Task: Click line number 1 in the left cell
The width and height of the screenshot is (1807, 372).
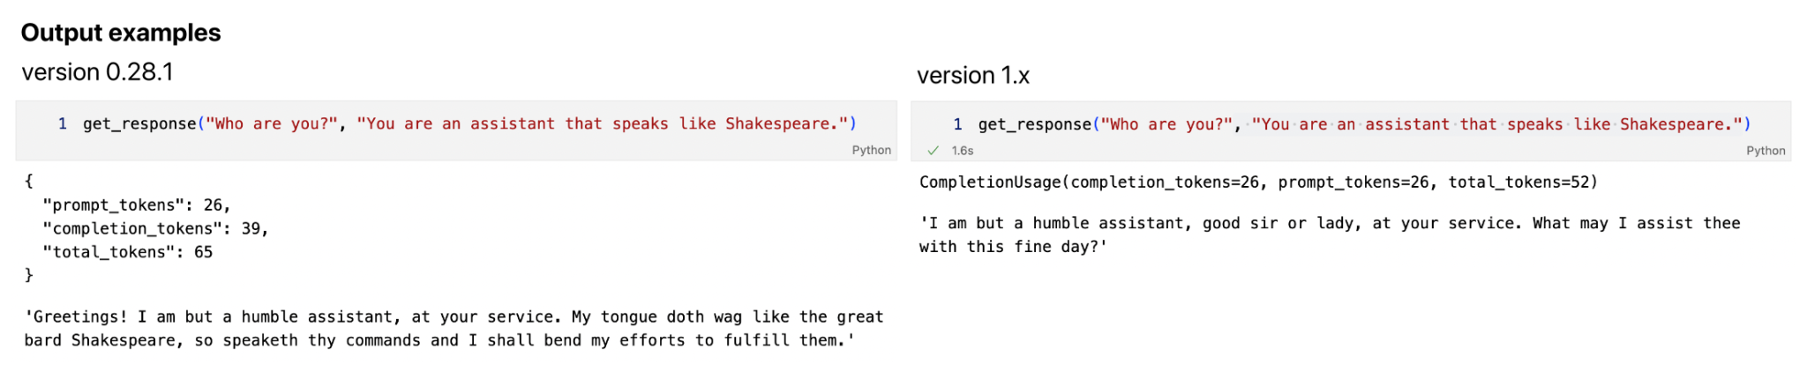Action: point(63,123)
